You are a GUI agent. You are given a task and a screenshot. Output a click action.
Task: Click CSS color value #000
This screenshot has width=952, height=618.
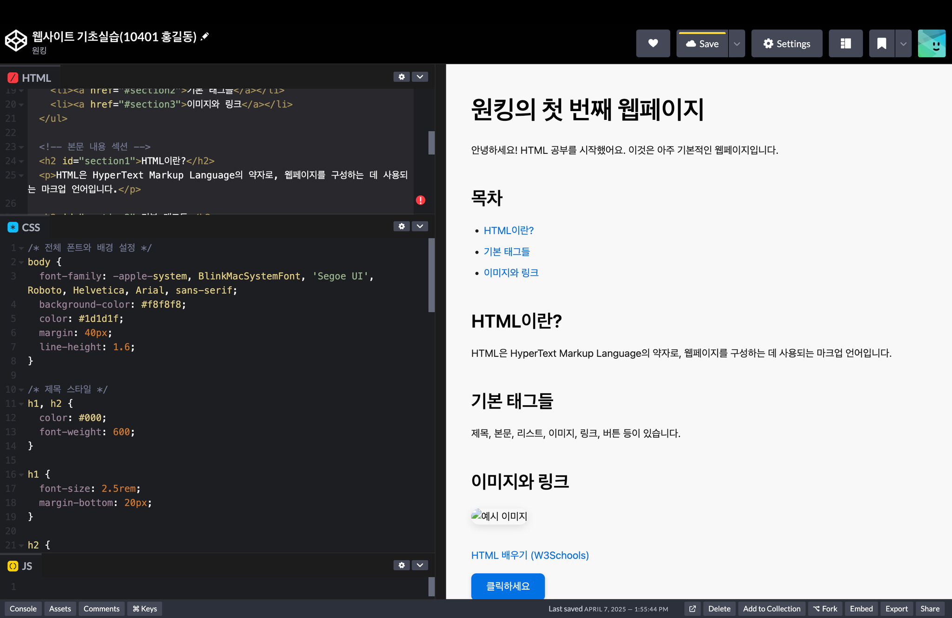pyautogui.click(x=90, y=418)
